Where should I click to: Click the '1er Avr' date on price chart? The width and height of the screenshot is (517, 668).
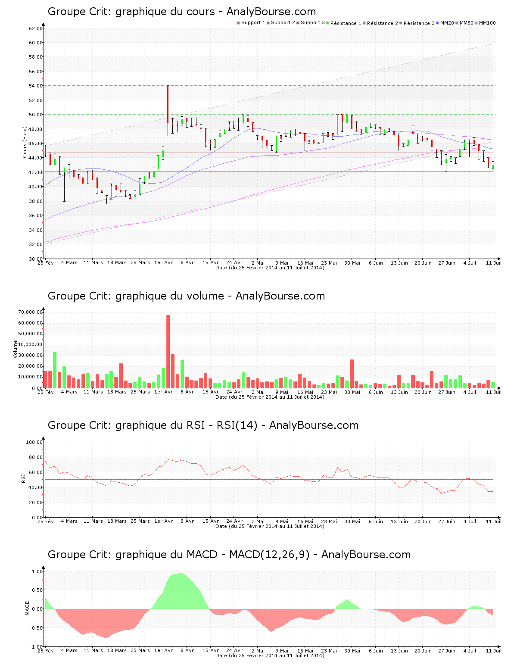(163, 262)
